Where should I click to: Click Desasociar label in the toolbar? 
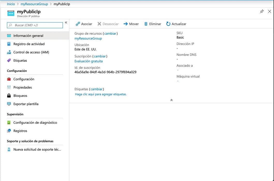tap(110, 24)
